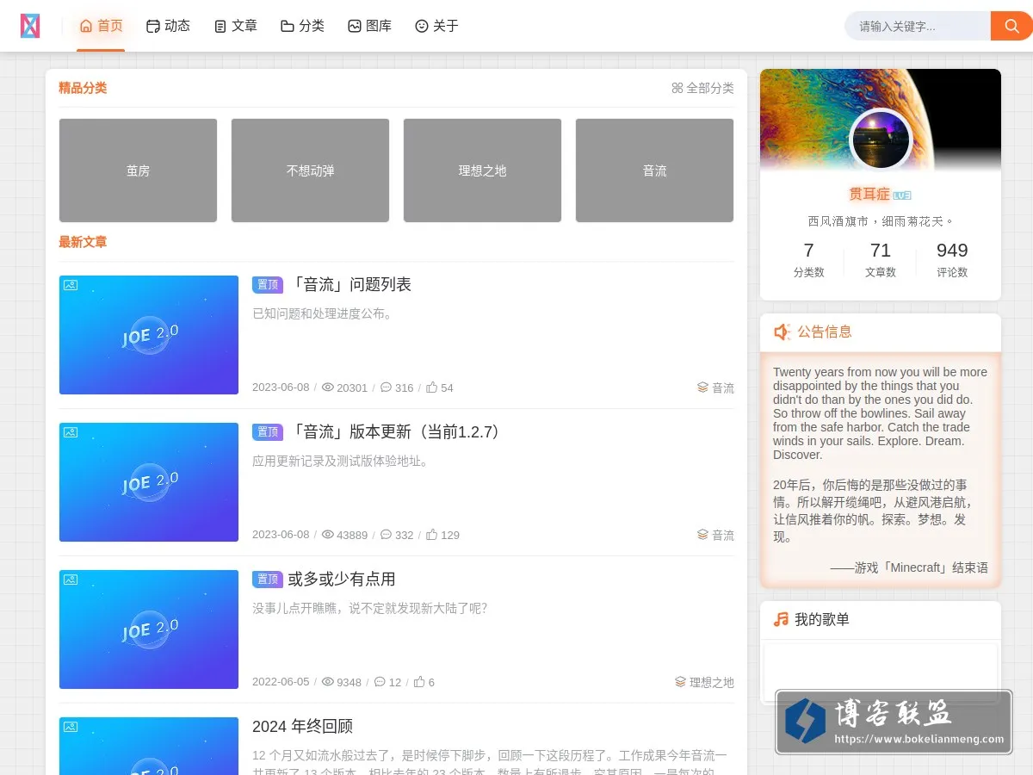This screenshot has width=1033, height=775.
Task: Open thumbnail of 「音流」问题列表 article
Action: 149,335
